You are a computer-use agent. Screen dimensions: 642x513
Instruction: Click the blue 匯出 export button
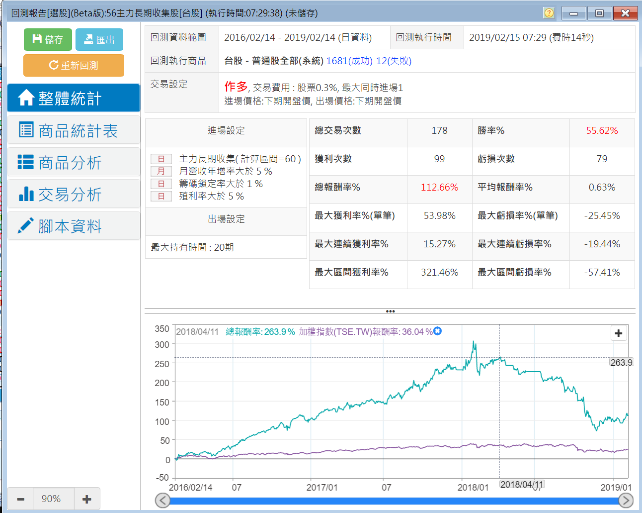[99, 40]
